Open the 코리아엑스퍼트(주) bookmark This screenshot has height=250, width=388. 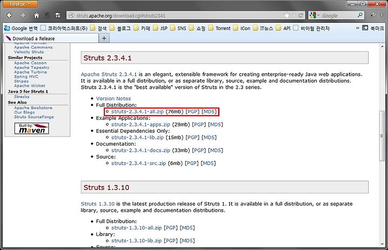[x=64, y=28]
